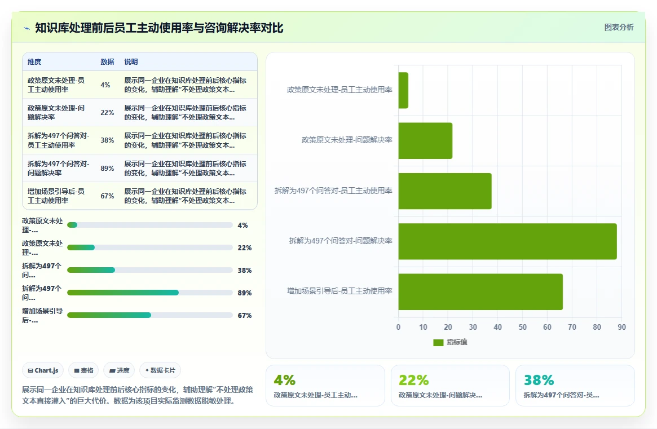Click the chart bar for 政策原文未处理-员工主动使用率
This screenshot has width=657, height=429.
point(403,91)
